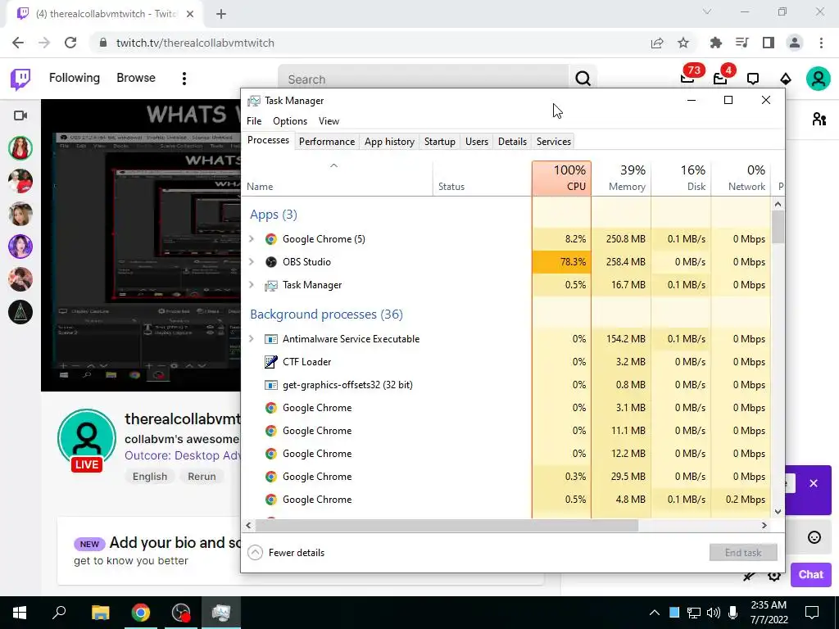Open the community icon beside chat
The width and height of the screenshot is (839, 629).
tap(819, 119)
